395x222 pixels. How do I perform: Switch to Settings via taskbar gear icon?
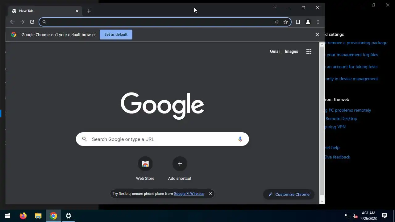[x=69, y=216]
